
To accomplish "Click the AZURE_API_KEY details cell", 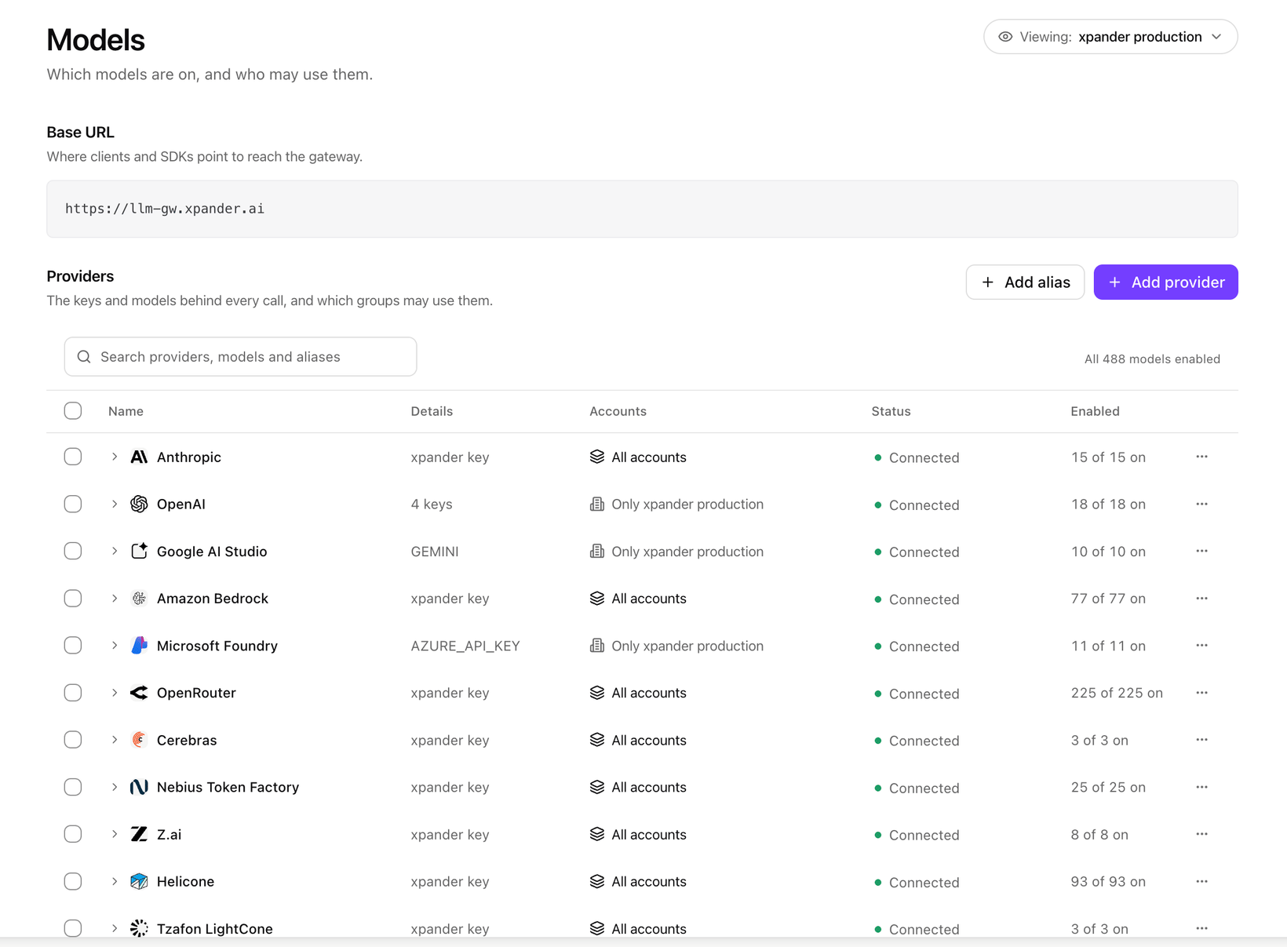I will pyautogui.click(x=465, y=646).
